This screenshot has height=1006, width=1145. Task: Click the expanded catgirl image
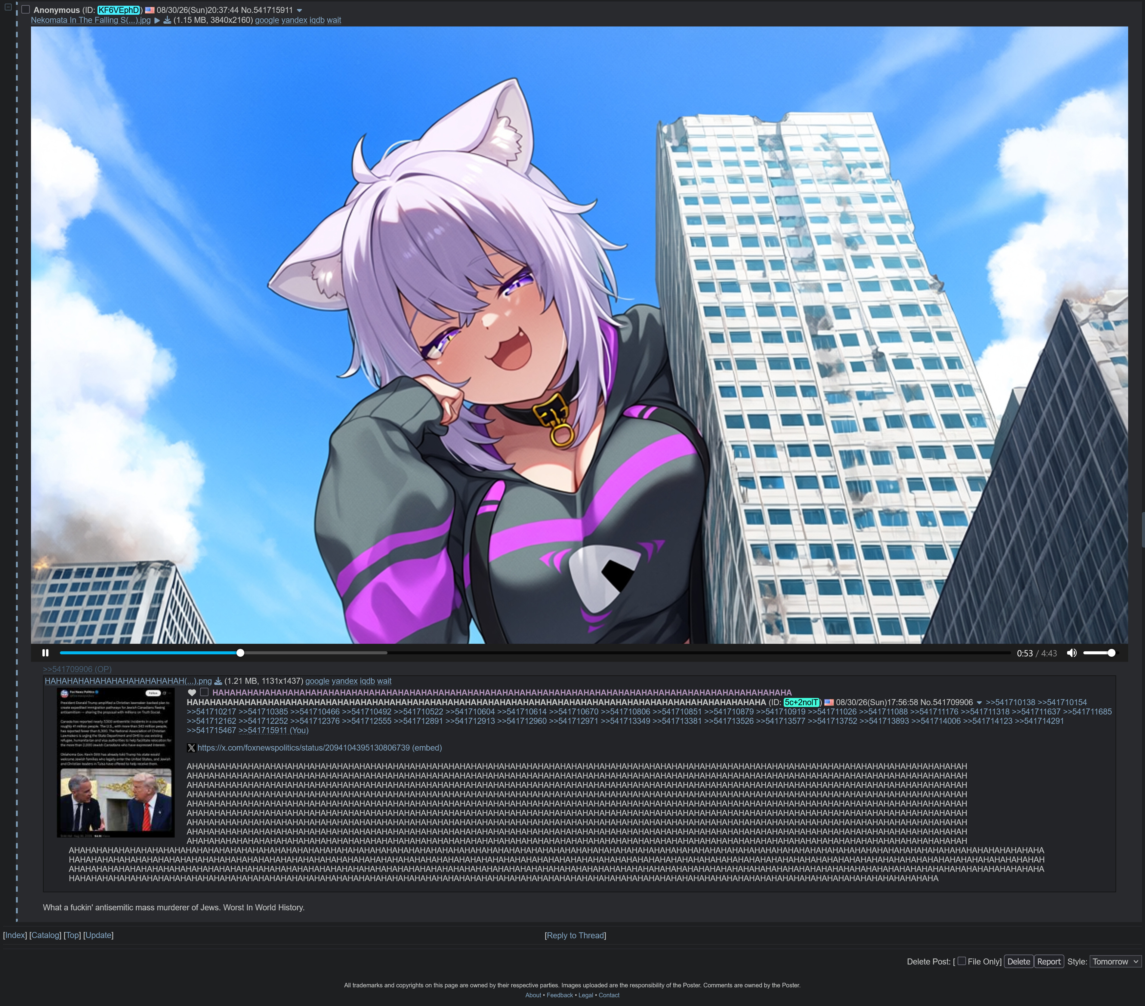(x=579, y=335)
